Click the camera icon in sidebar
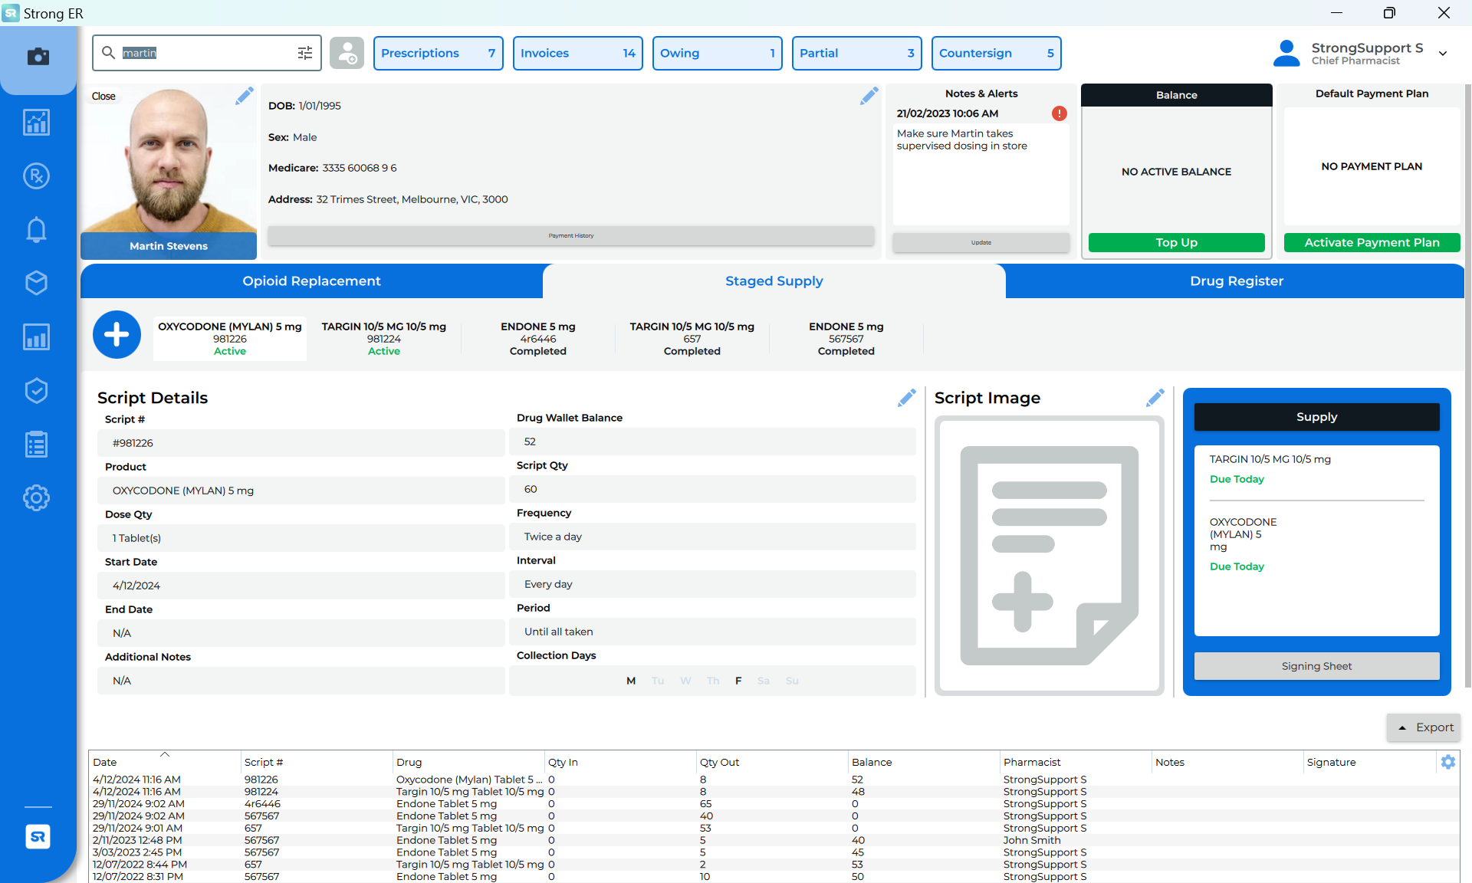 click(x=38, y=57)
